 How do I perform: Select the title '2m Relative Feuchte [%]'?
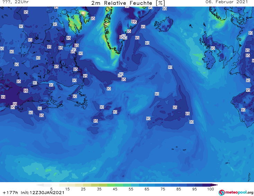click(x=128, y=3)
